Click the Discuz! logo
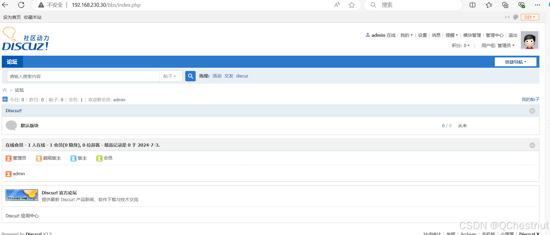This screenshot has height=235, width=550. click(x=26, y=39)
